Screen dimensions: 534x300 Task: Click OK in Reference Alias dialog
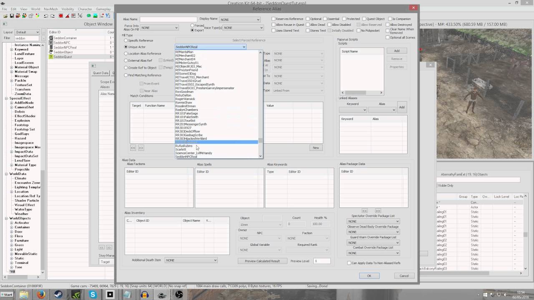369,276
